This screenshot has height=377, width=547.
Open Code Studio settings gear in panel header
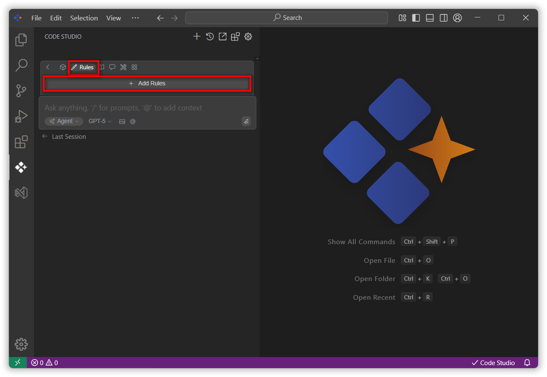coord(248,37)
